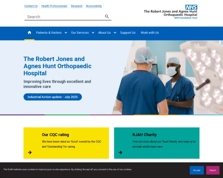Open the Accessibility link
This screenshot has height=178, width=223.
(x=94, y=6)
